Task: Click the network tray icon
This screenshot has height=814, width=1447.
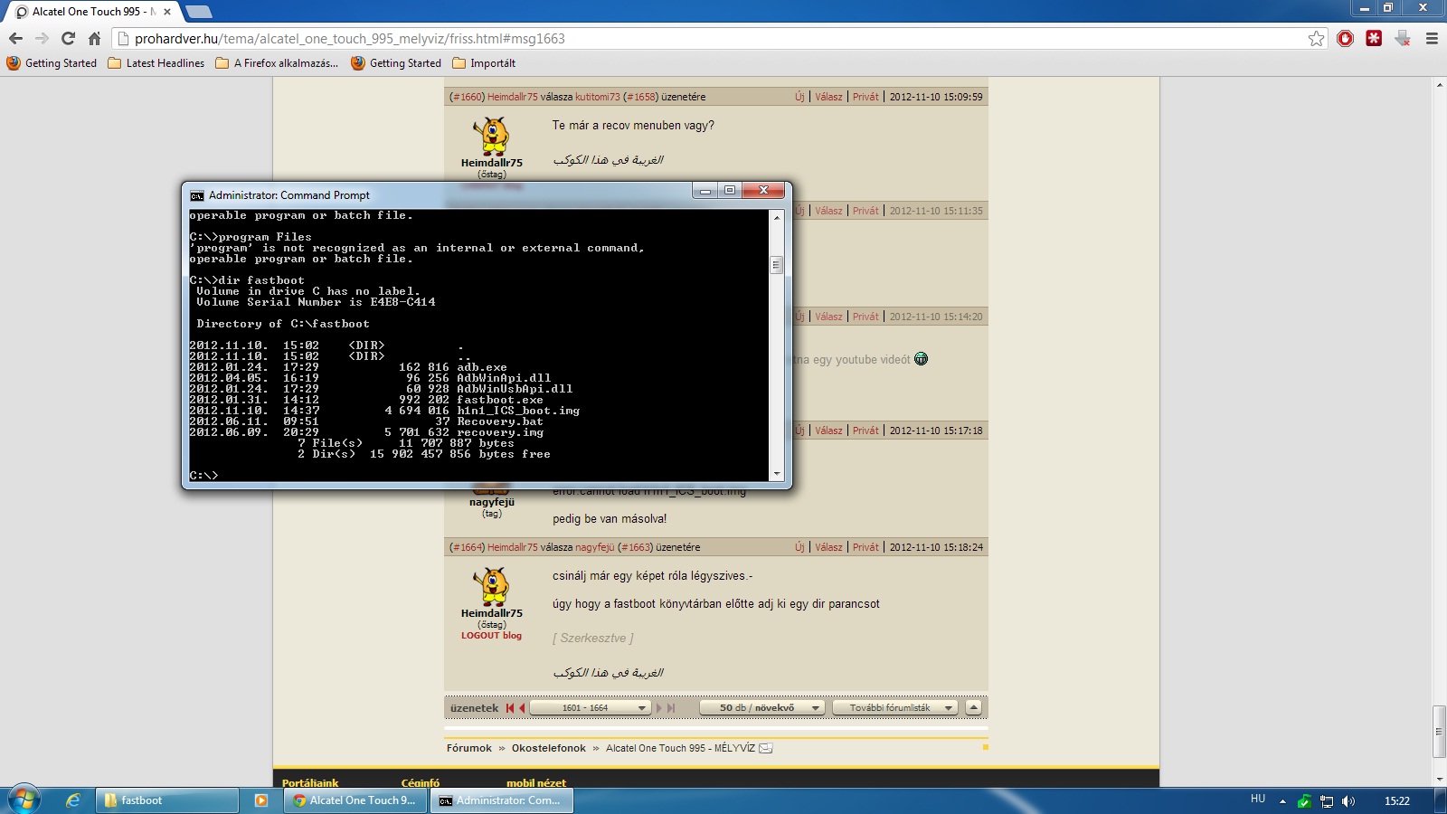Action: (x=1327, y=801)
